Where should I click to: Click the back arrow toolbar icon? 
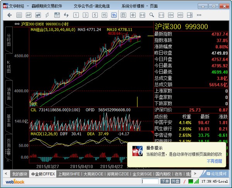click(x=9, y=15)
